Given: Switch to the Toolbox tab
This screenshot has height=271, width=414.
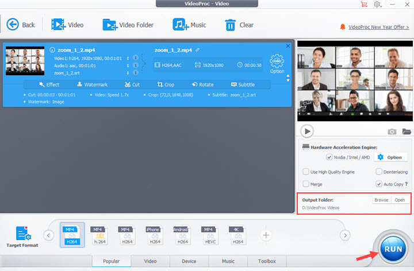Looking at the screenshot, I should [x=267, y=261].
